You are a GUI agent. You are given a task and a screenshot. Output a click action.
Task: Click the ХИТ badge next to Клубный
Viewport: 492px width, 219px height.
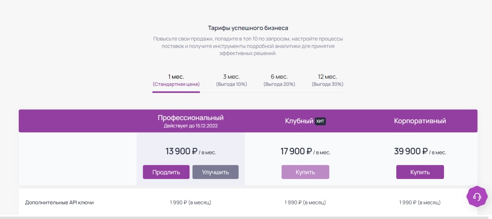click(320, 121)
